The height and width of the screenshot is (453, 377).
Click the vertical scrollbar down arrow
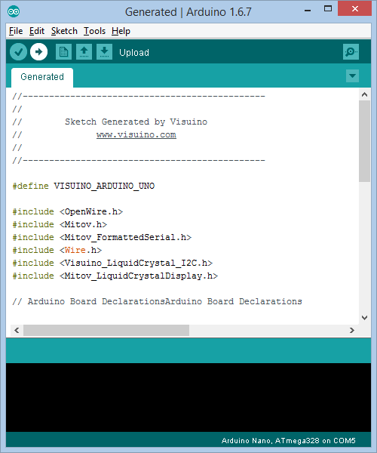pyautogui.click(x=365, y=318)
